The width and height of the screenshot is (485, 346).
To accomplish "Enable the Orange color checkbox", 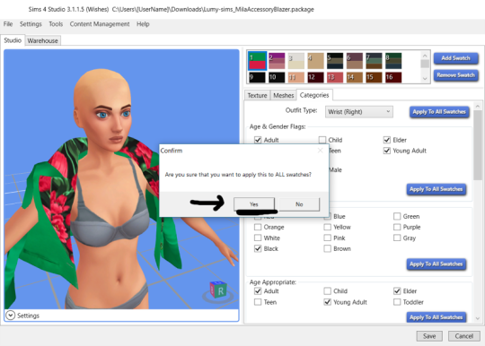I will click(258, 227).
